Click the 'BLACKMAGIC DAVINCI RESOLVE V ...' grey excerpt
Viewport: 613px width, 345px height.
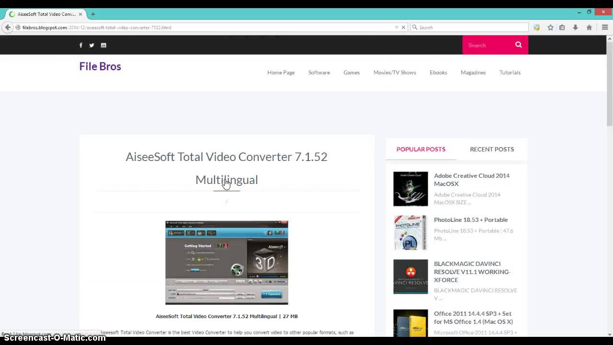[476, 294]
